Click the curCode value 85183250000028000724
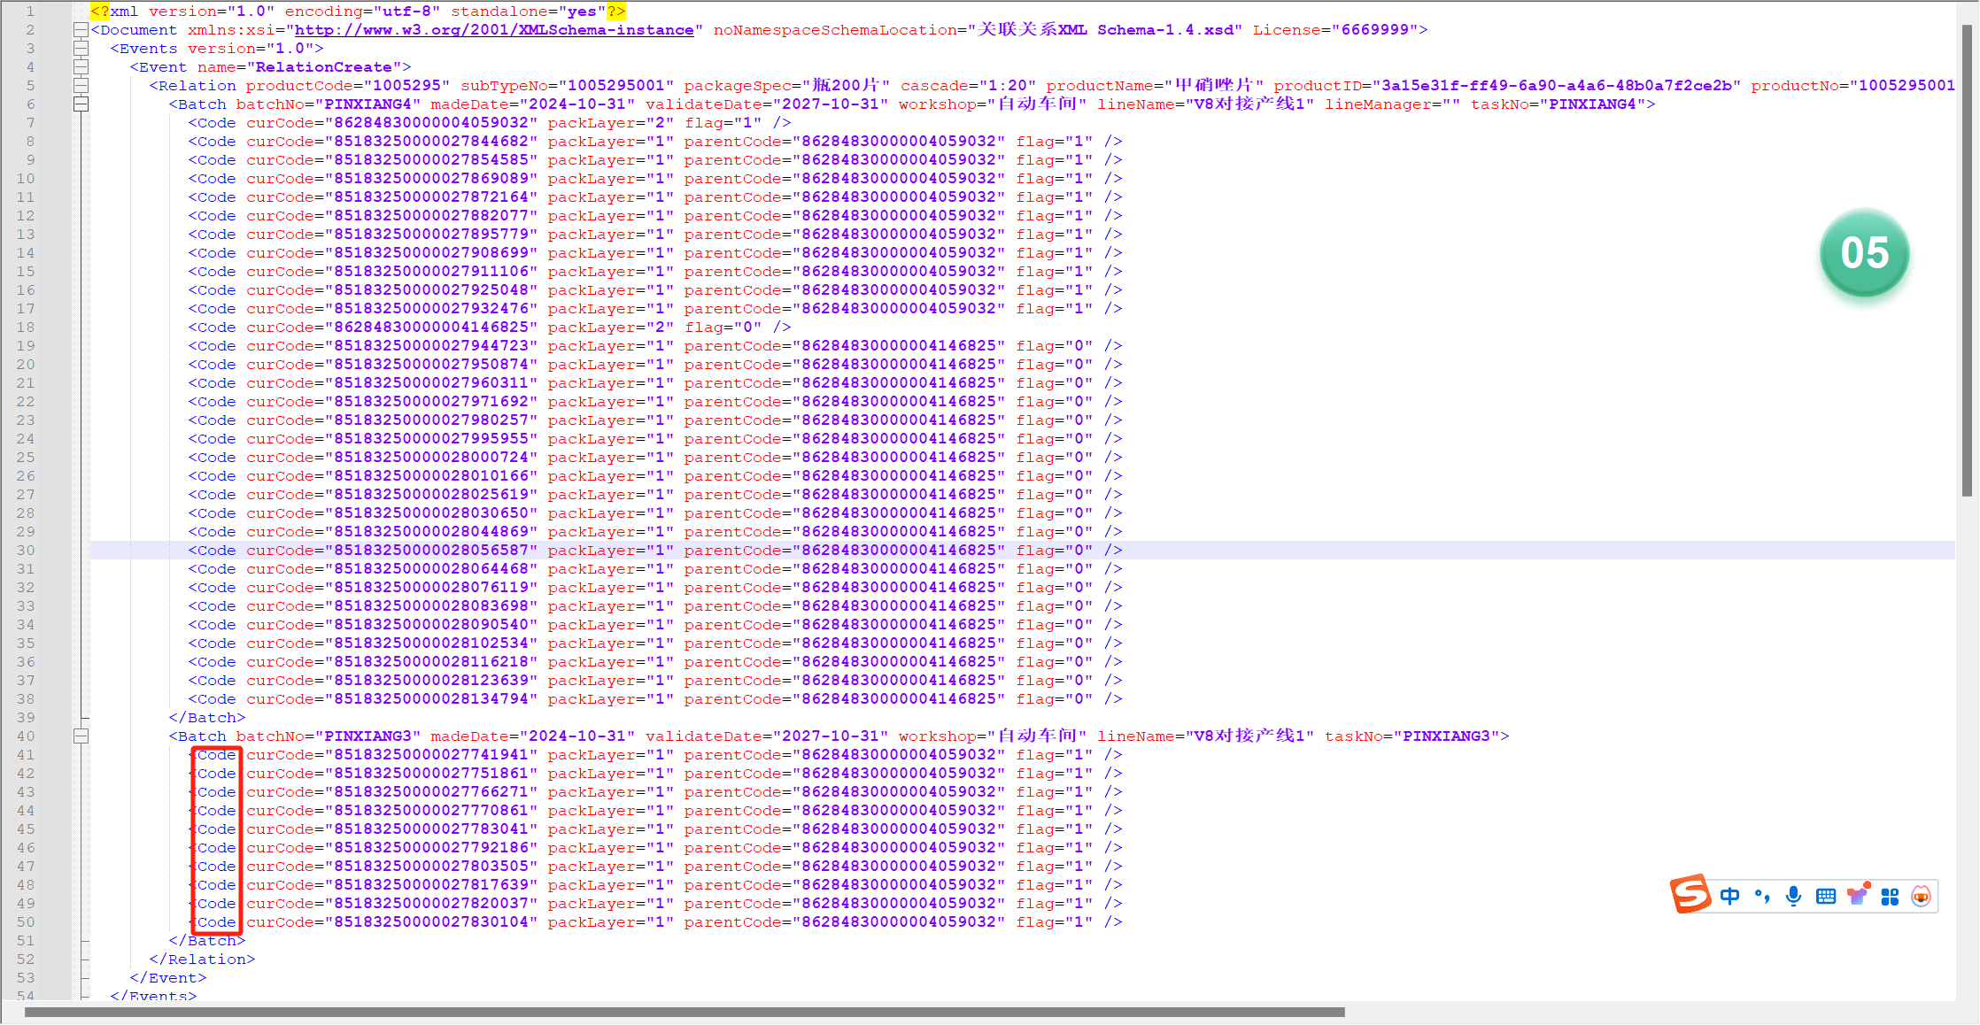 [431, 458]
